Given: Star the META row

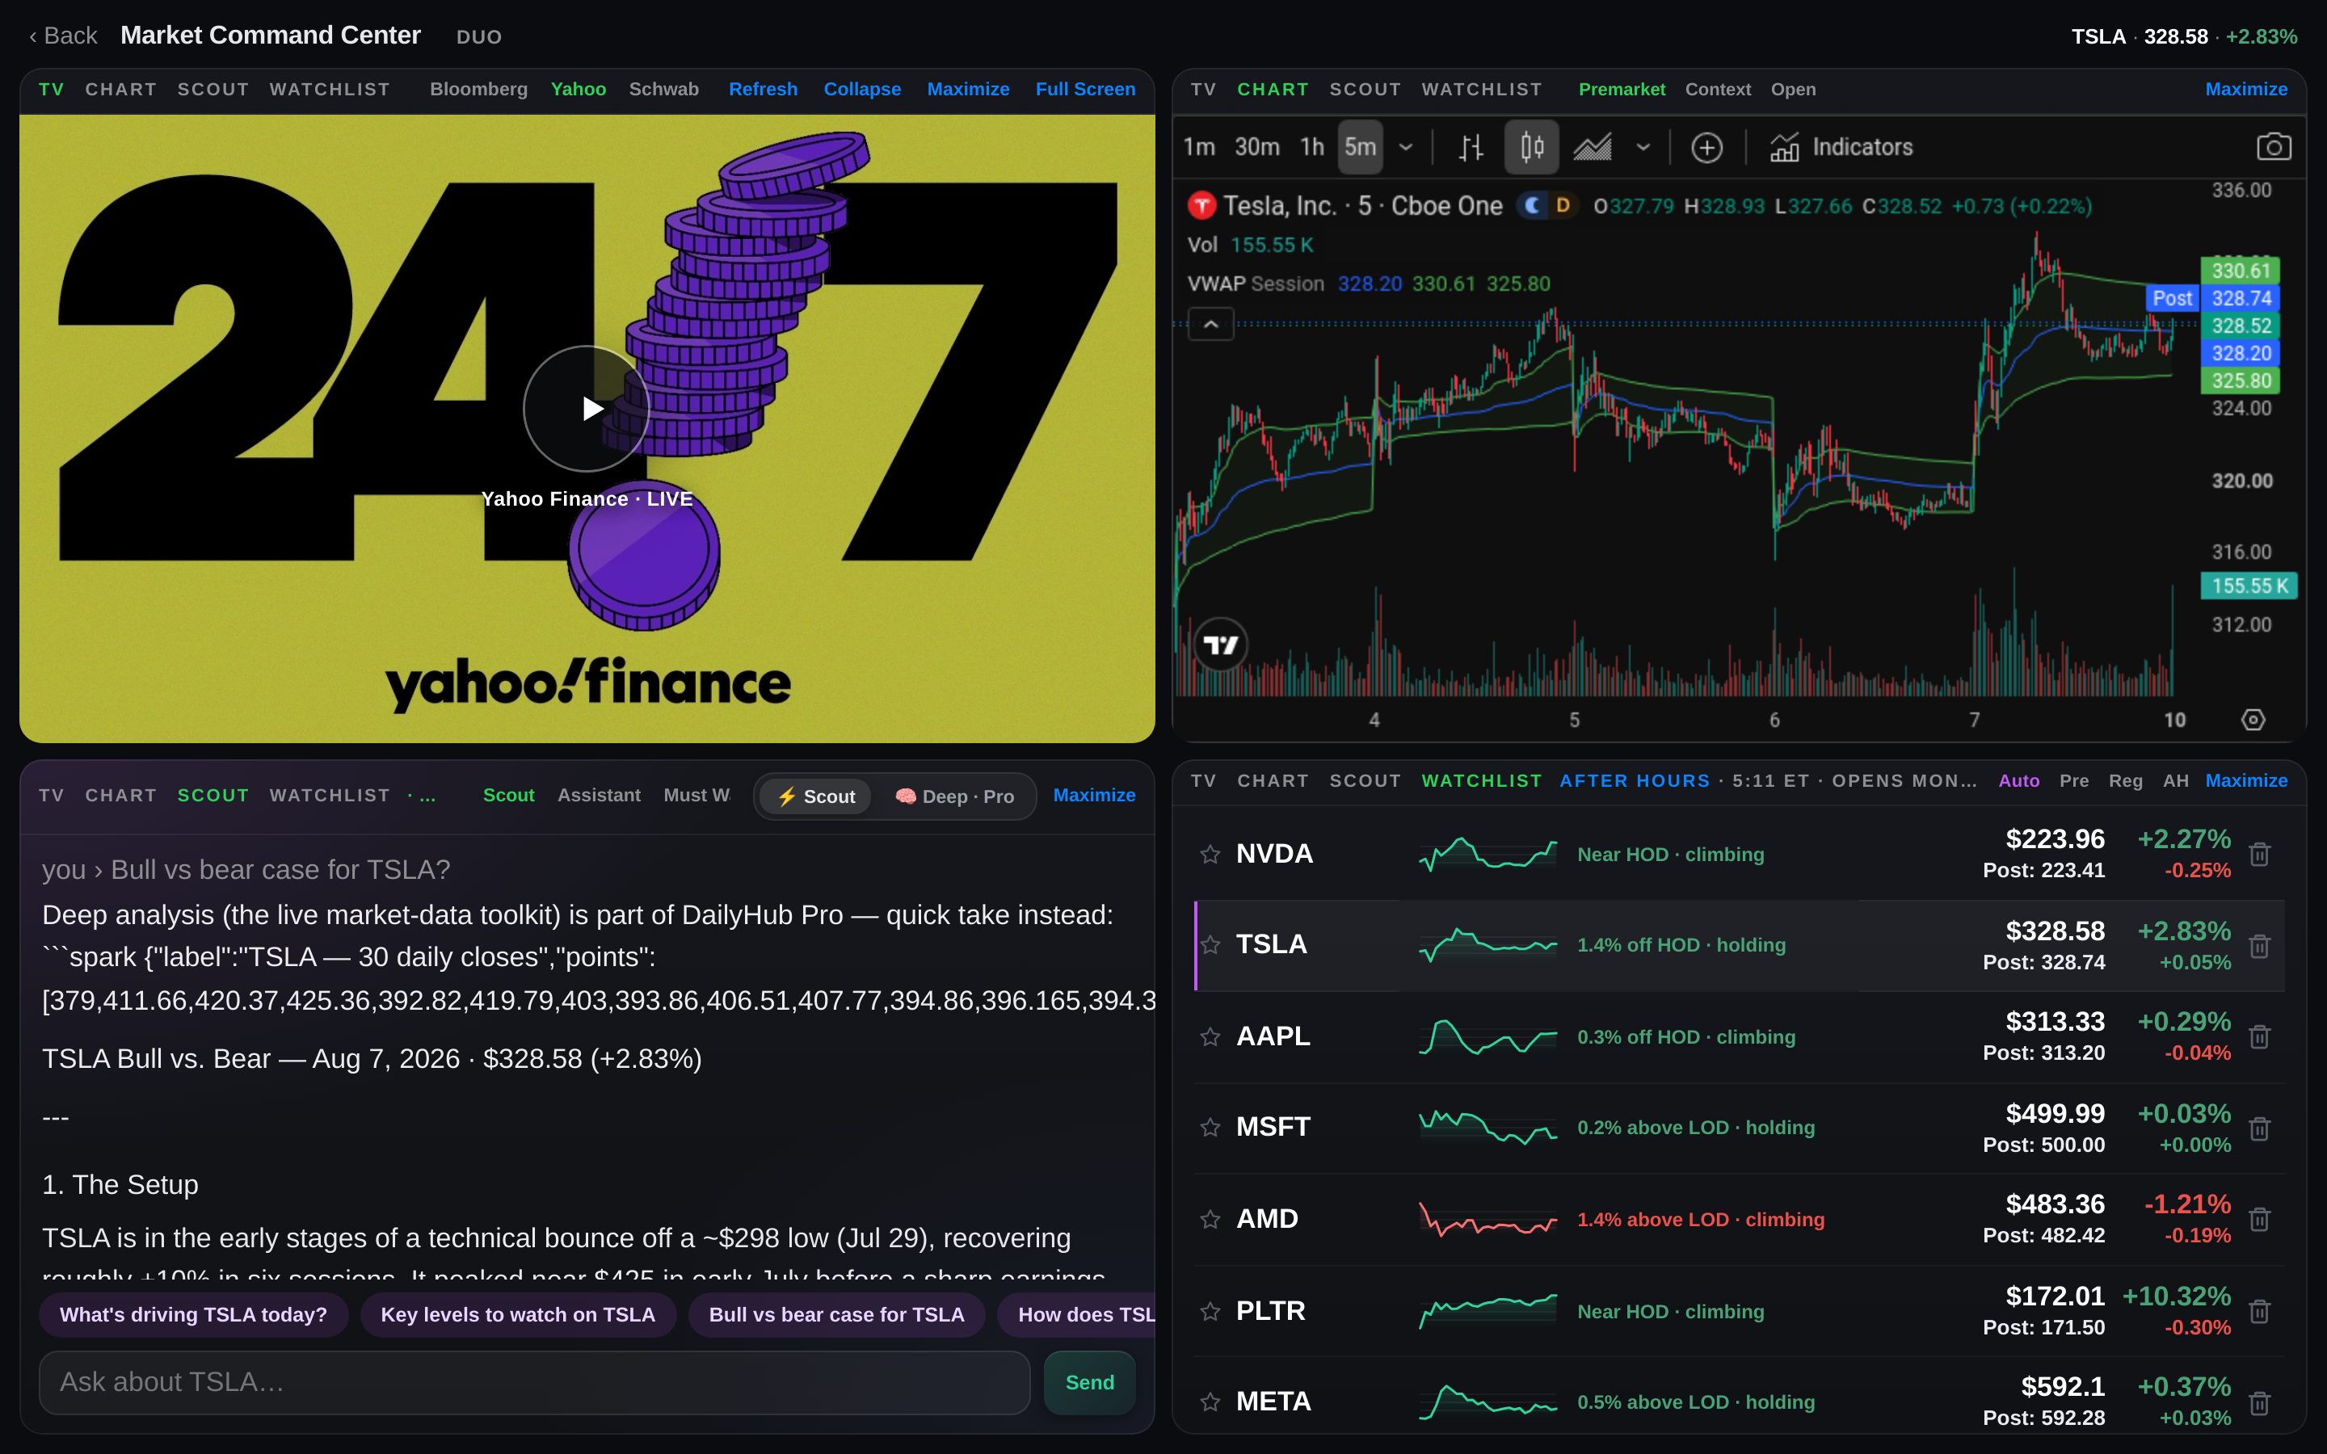Looking at the screenshot, I should point(1210,1402).
